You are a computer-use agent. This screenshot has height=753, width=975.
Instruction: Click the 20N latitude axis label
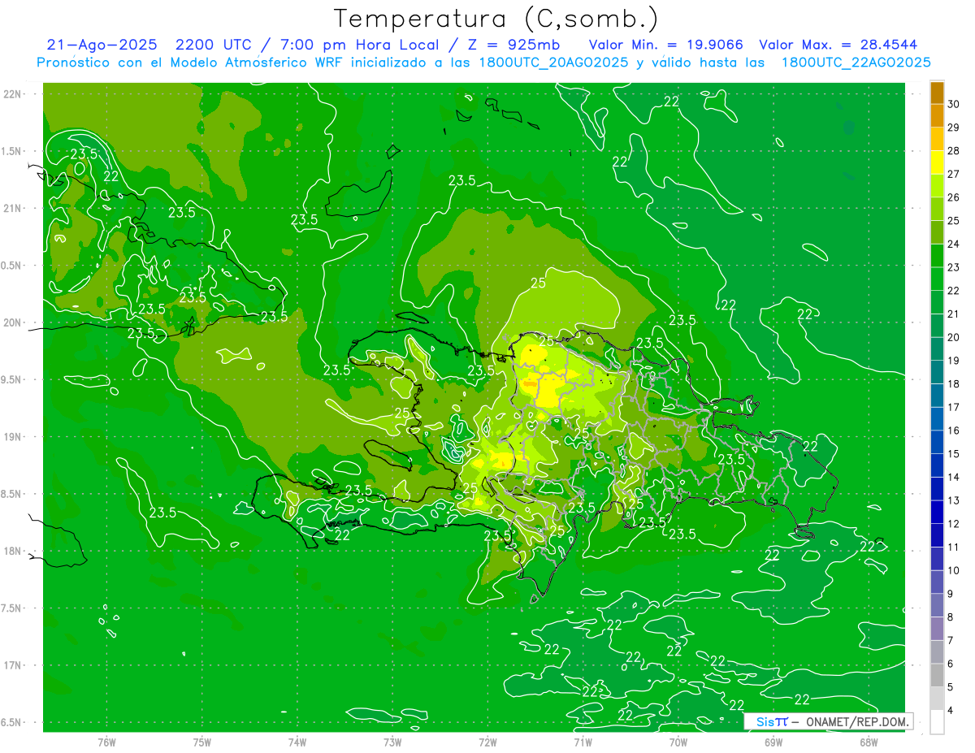tap(12, 323)
